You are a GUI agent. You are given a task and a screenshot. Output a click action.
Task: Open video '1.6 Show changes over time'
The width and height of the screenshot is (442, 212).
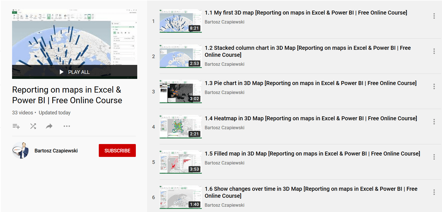coord(311,192)
